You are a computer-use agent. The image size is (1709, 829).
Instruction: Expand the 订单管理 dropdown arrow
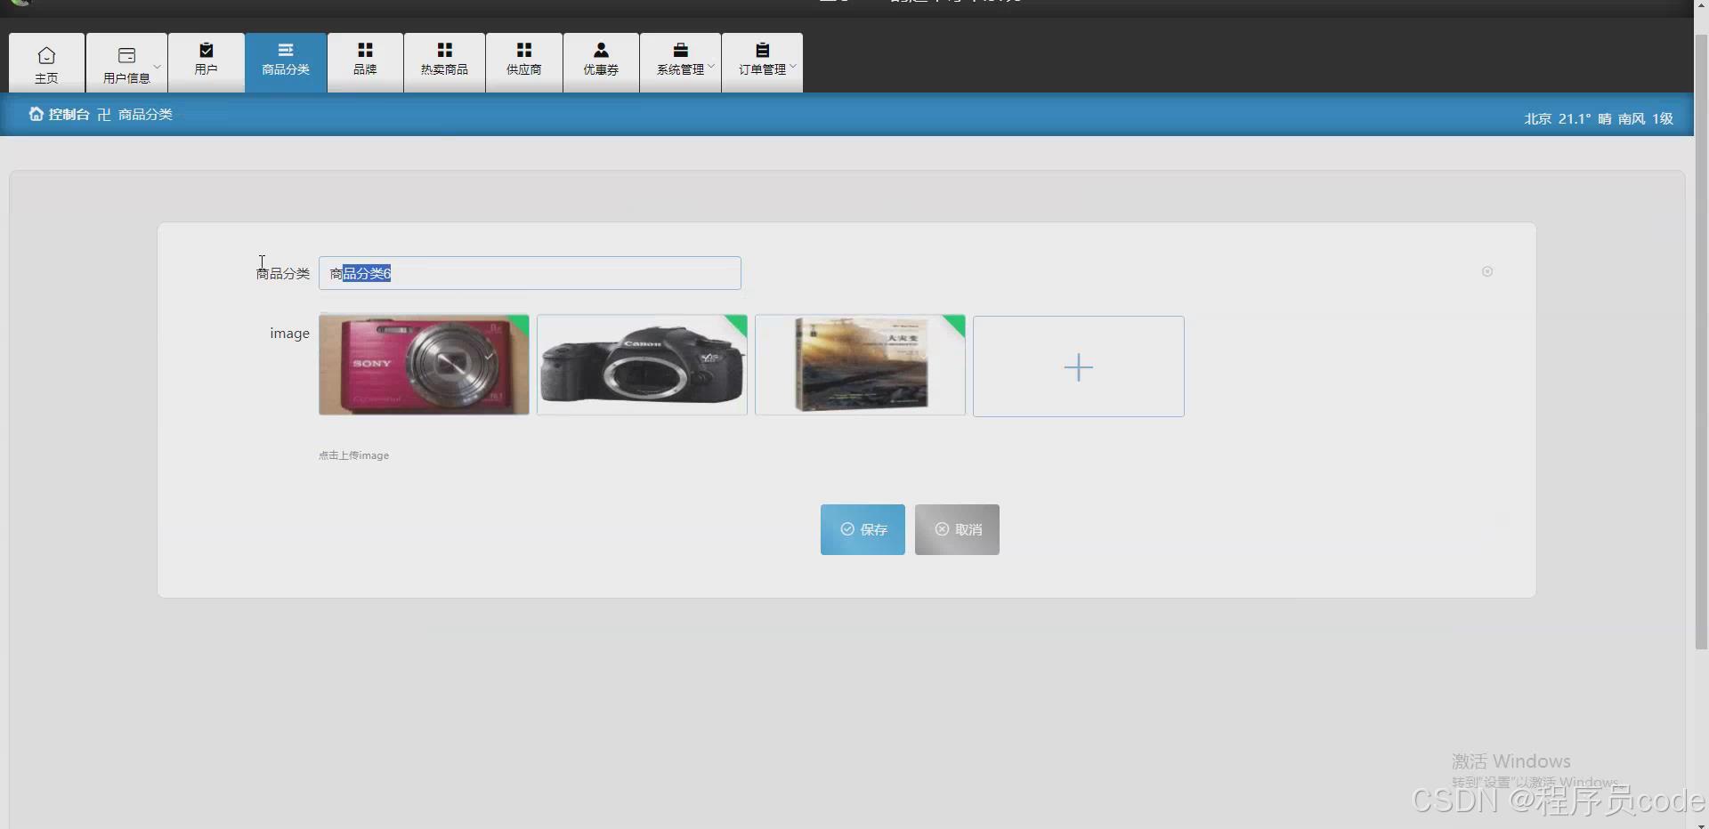point(793,66)
